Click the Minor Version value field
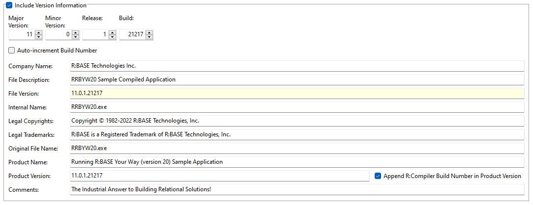Image resolution: width=533 pixels, height=205 pixels. point(59,34)
